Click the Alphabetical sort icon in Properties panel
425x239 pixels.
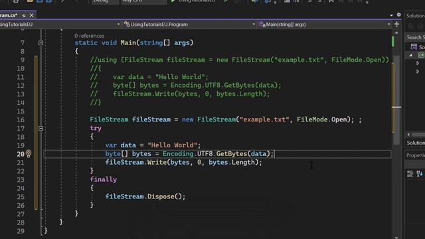(x=420, y=174)
